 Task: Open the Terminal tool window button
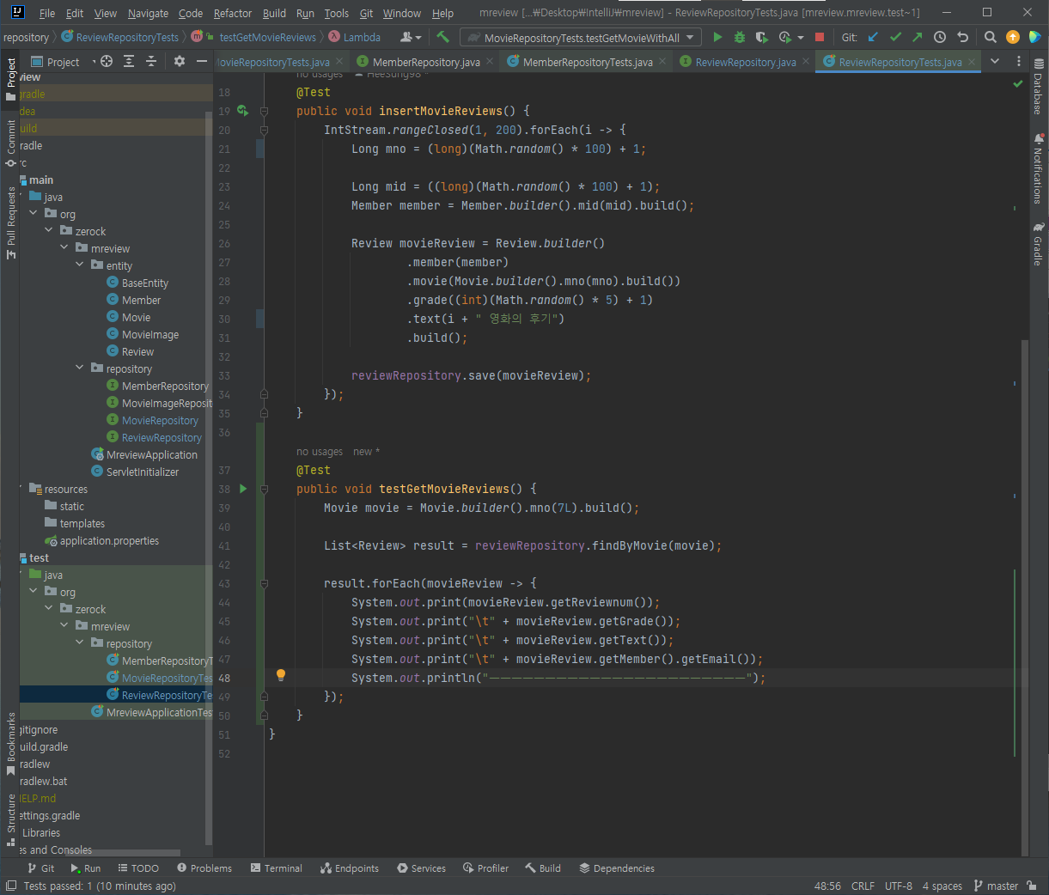[x=276, y=868]
